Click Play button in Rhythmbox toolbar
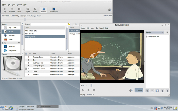Image resolution: width=178 pixels, height=111 pixels. (5, 10)
